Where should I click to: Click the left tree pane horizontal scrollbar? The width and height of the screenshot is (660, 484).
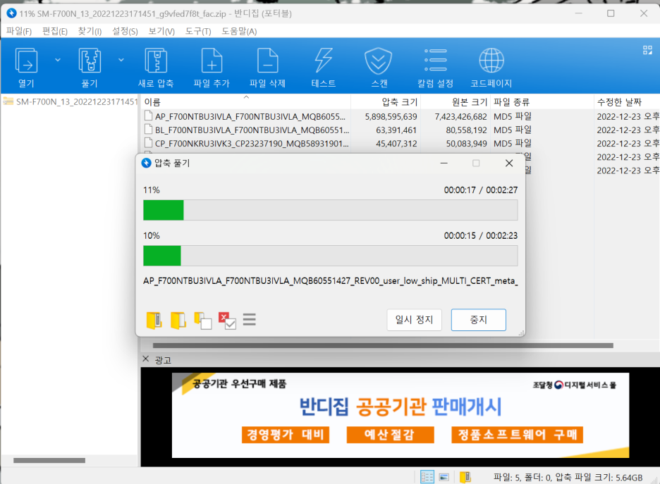pos(49,460)
